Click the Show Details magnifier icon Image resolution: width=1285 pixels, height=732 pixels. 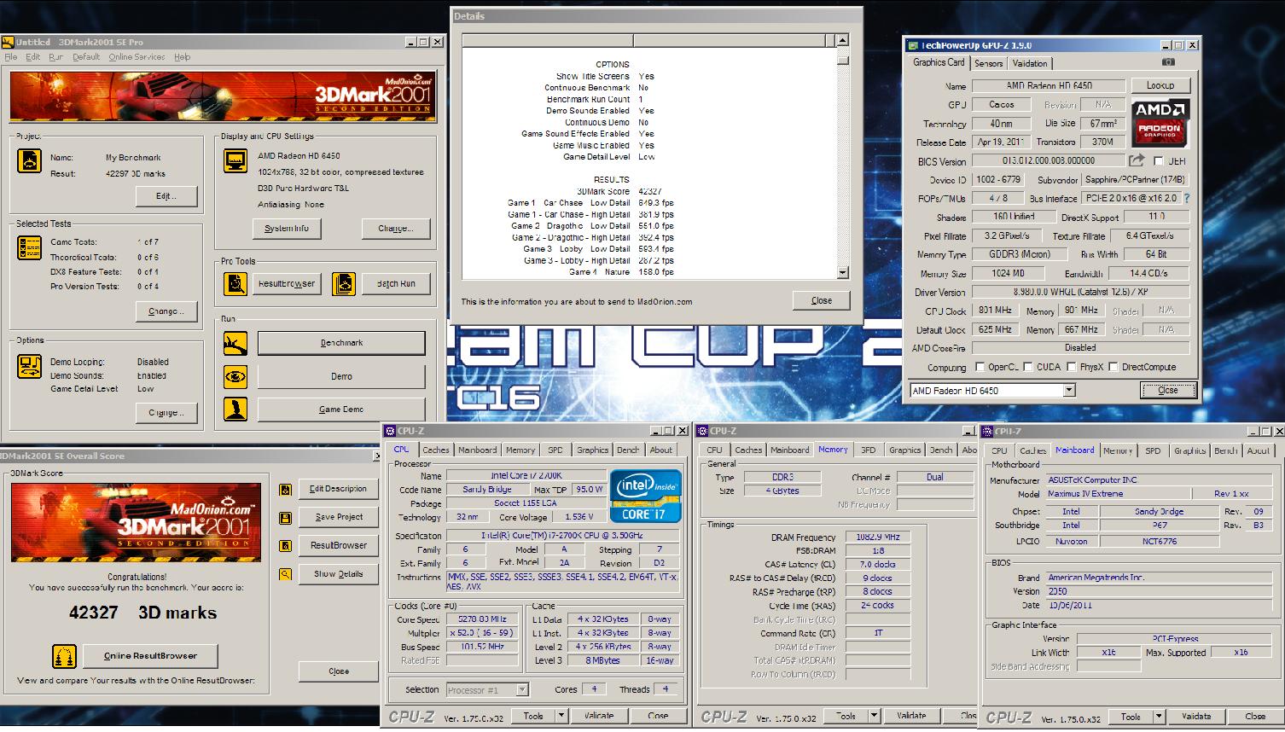[286, 575]
